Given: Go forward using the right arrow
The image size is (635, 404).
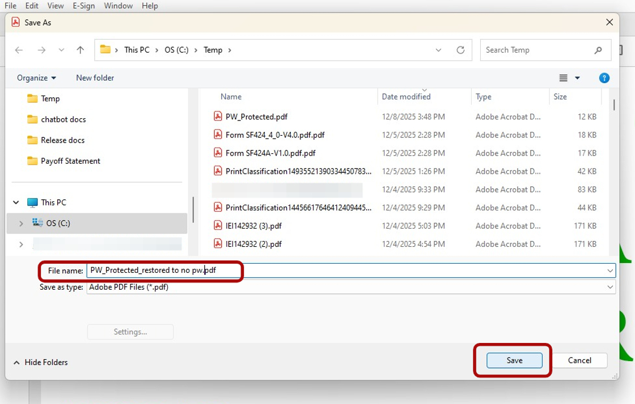Looking at the screenshot, I should pyautogui.click(x=41, y=50).
